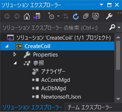Image resolution: width=122 pixels, height=112 pixels.
Task: Click the scrollbar up arrow
Action: pyautogui.click(x=118, y=37)
